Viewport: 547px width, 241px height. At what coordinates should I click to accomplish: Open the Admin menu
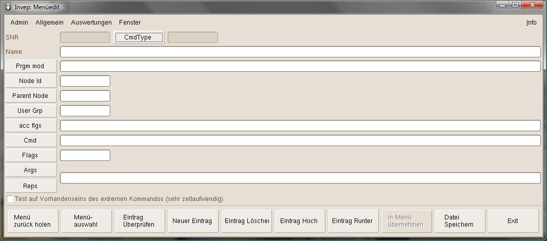(19, 23)
